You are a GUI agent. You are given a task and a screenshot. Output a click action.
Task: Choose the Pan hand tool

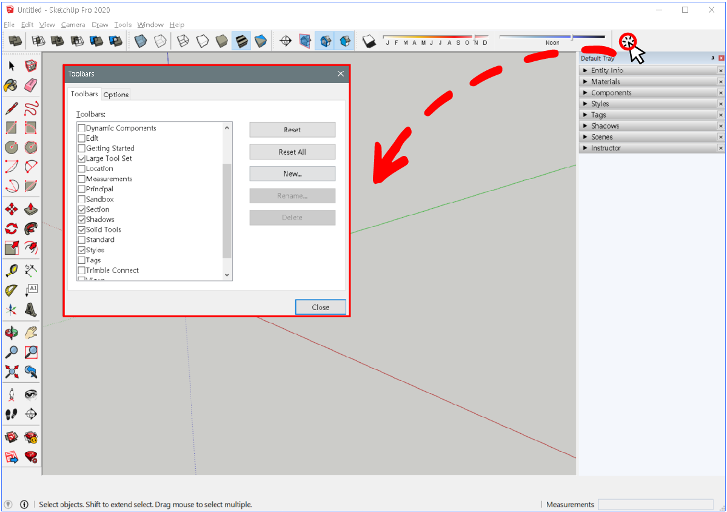[x=30, y=332]
